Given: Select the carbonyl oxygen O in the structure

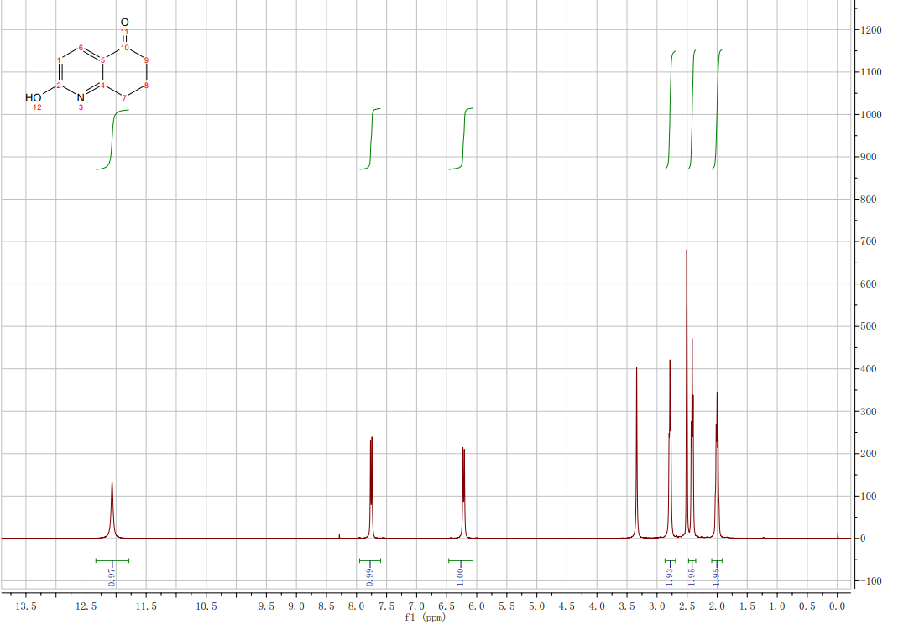Looking at the screenshot, I should point(124,21).
